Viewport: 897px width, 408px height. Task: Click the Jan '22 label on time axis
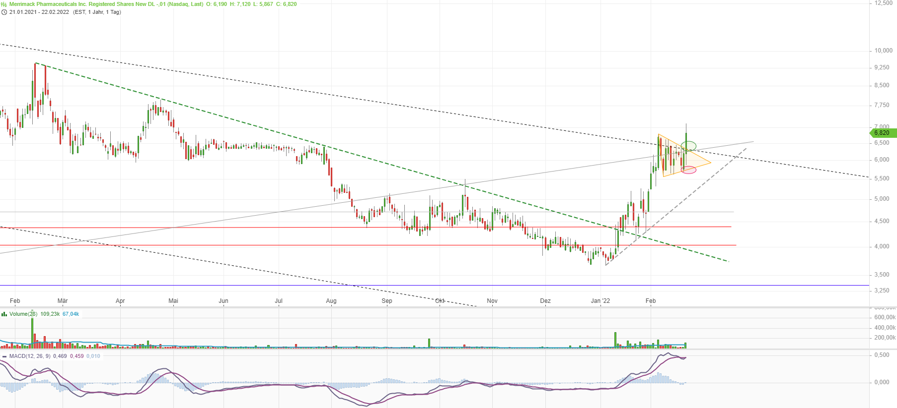[600, 301]
